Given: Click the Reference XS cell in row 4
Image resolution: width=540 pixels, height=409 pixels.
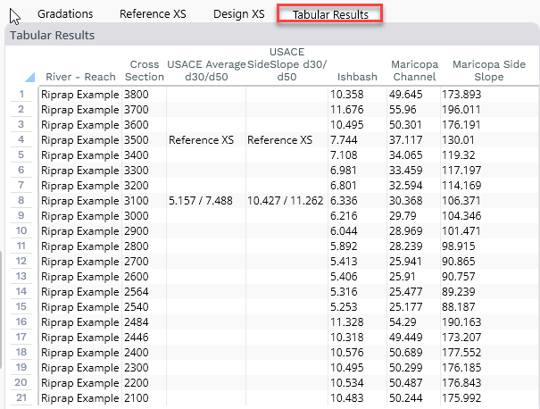Looking at the screenshot, I should [x=203, y=140].
